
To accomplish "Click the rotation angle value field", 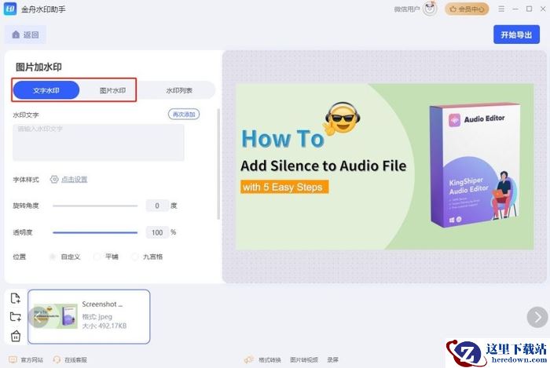I will pyautogui.click(x=157, y=206).
